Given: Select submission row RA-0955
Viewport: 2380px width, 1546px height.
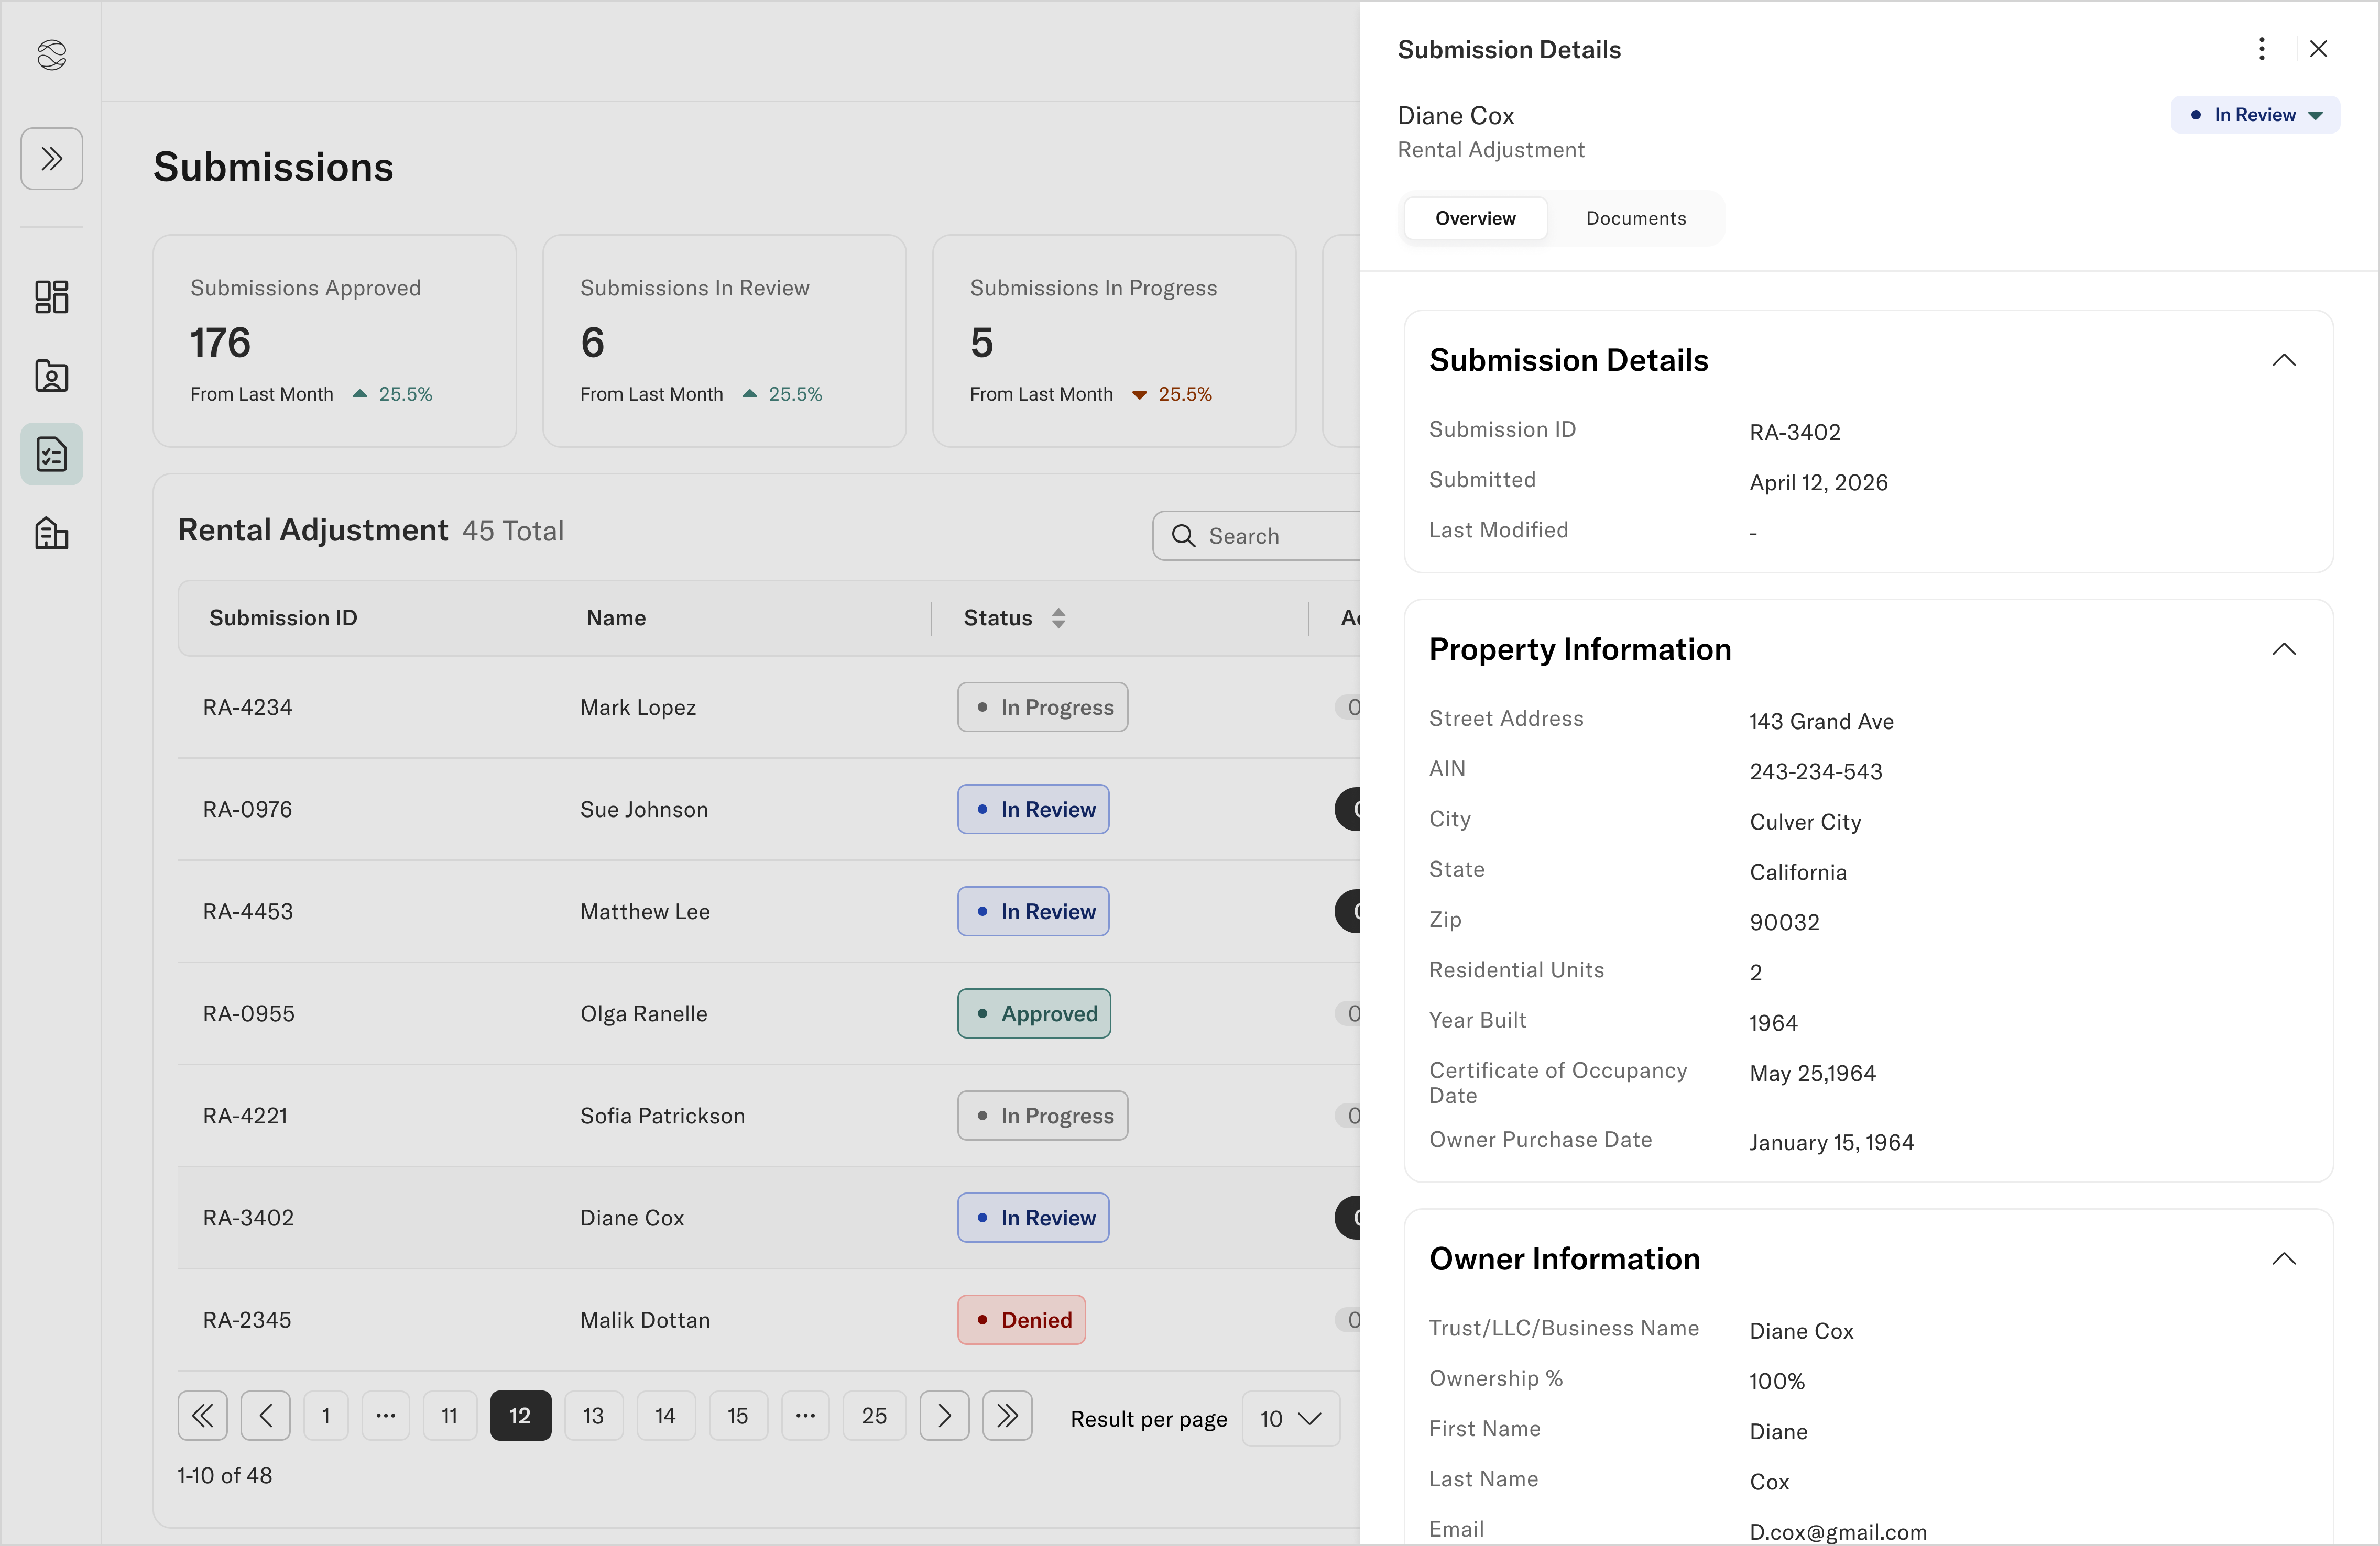Looking at the screenshot, I should 768,1013.
